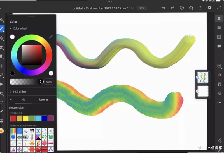224x153 pixels.
Task: Select the Shapes tool
Action: tap(1, 93)
